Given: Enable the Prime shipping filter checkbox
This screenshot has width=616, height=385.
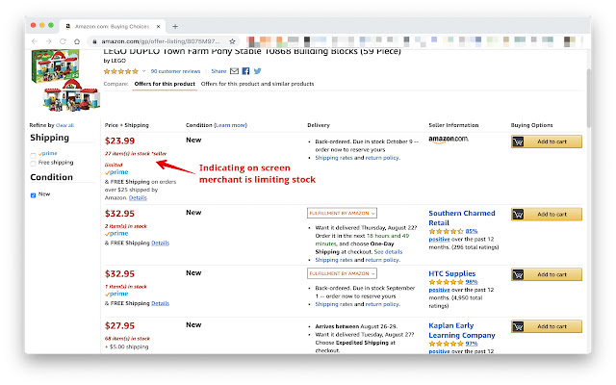Looking at the screenshot, I should (x=35, y=154).
